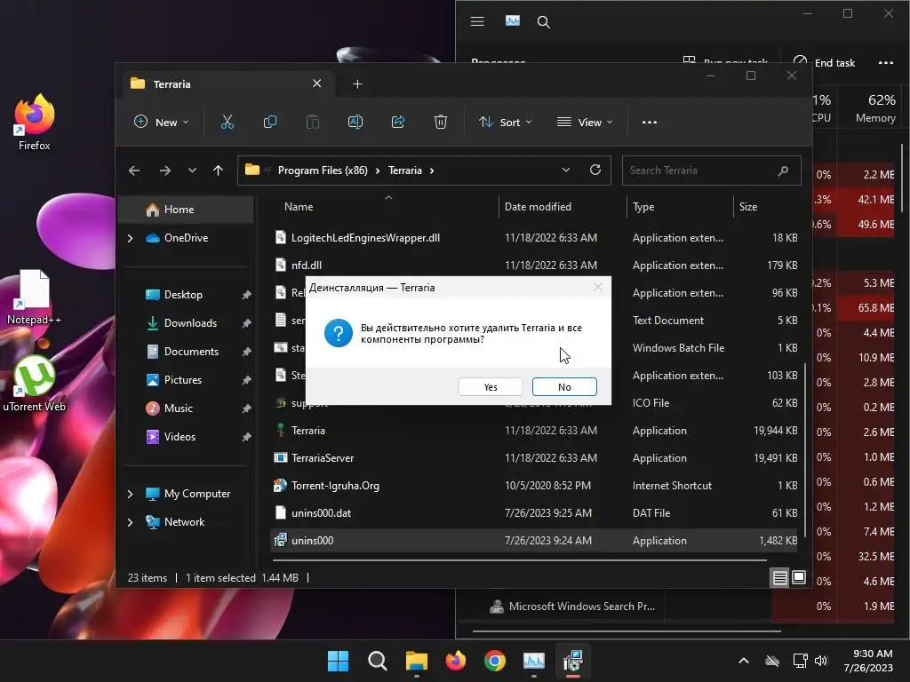
Task: Select unins000.dat file
Action: [x=534, y=512]
